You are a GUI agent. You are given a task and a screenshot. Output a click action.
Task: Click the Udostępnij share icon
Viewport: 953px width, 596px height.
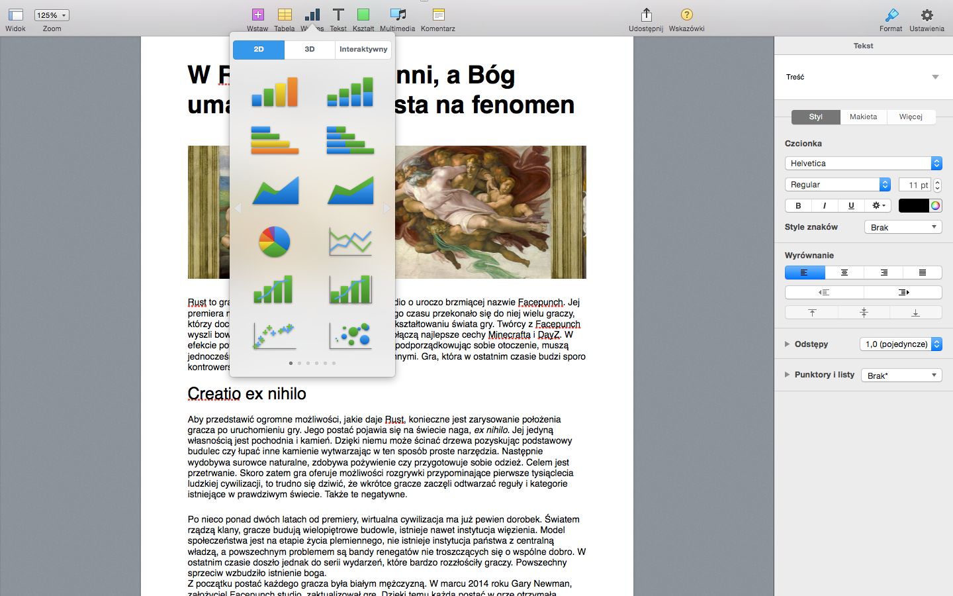click(x=647, y=15)
